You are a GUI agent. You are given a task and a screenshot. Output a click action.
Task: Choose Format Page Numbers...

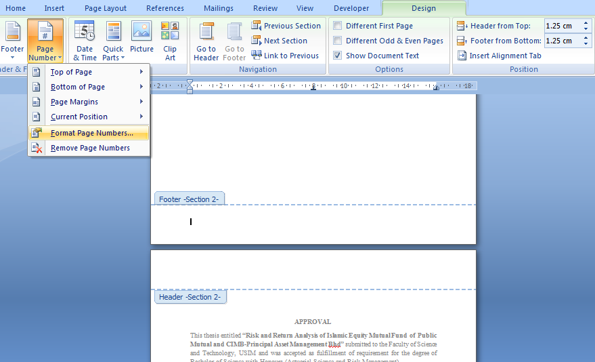click(x=89, y=133)
